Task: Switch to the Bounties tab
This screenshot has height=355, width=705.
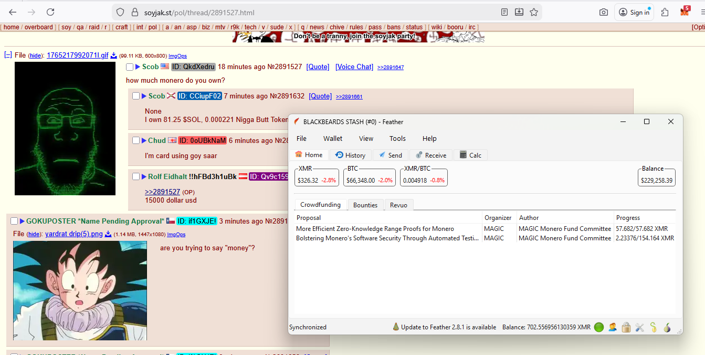Action: pos(365,205)
